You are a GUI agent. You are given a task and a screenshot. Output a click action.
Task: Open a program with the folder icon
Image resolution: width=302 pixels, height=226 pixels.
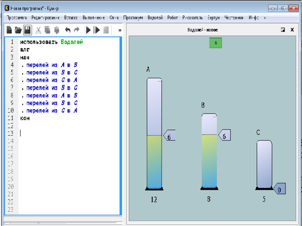click(18, 30)
